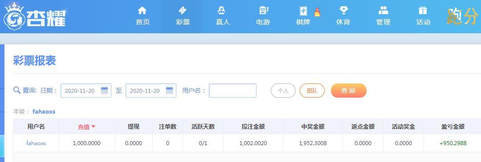Click the end date field 2020-11-20
Viewport: 481px width, 162px height.
tap(151, 91)
